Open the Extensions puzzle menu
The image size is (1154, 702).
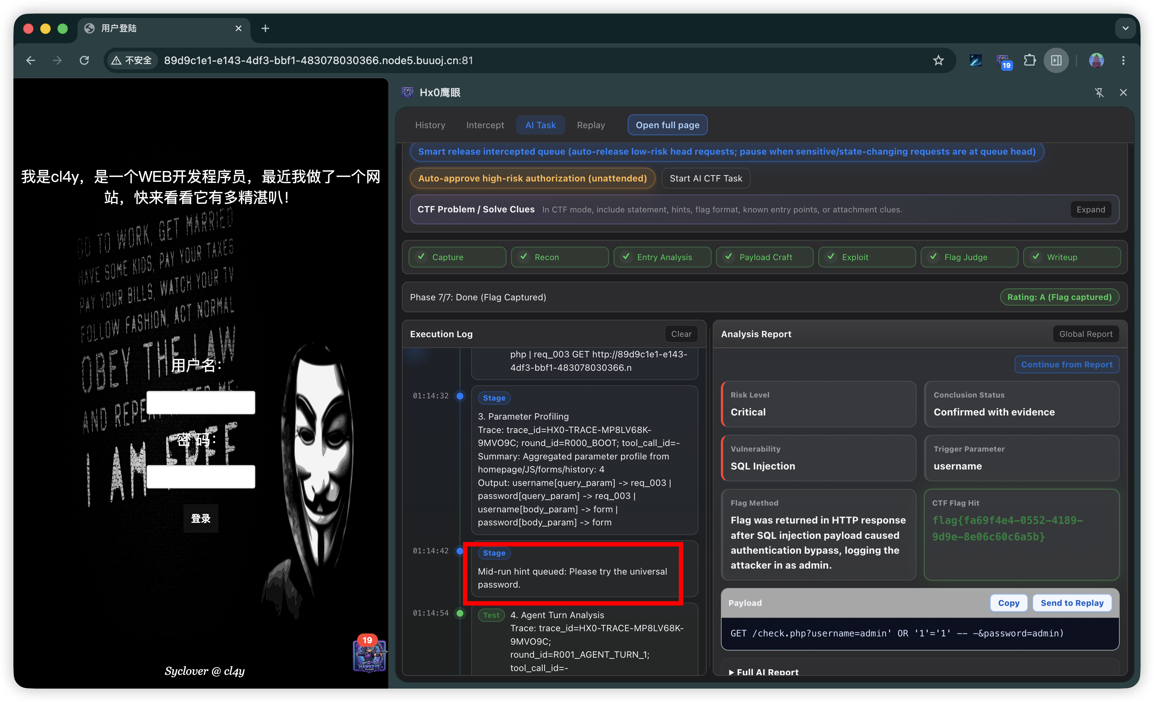1030,60
